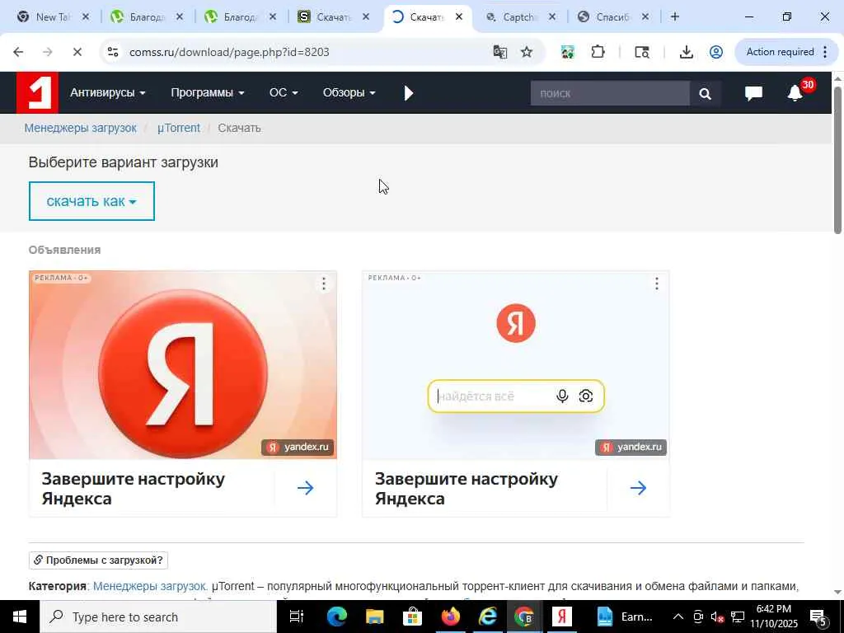Open Windows Start menu
844x633 pixels.
tap(20, 617)
